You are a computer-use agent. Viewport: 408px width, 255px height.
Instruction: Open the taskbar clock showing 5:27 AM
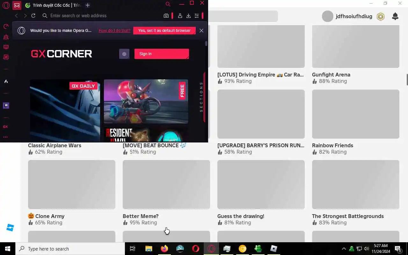(x=381, y=249)
